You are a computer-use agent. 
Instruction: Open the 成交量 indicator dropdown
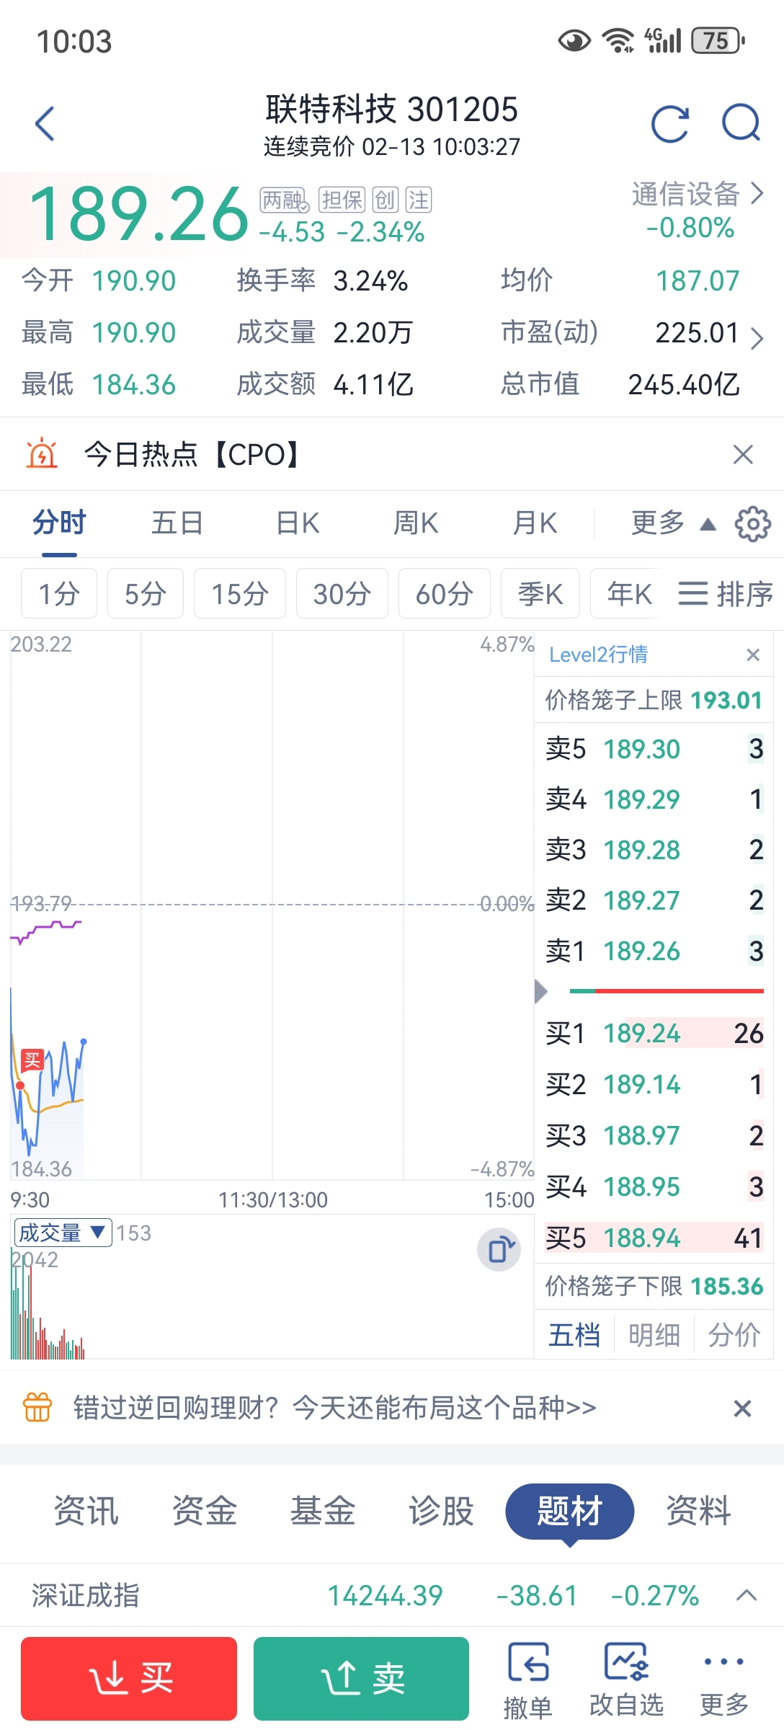(x=63, y=1233)
